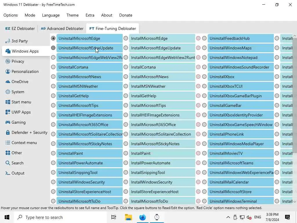The width and height of the screenshot is (297, 223).
Task: Select the UninstallPaint radio button
Action: (53, 153)
